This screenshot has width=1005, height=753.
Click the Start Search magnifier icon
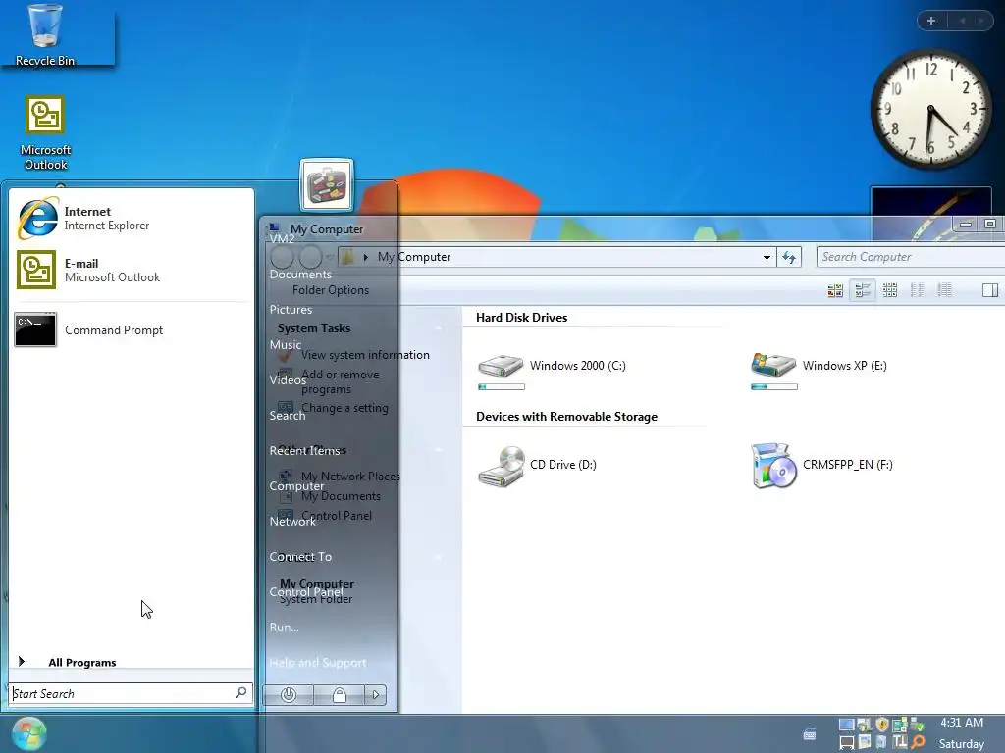(x=241, y=693)
